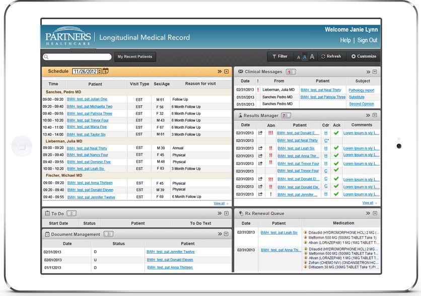Click the Sign Out link

367,40
